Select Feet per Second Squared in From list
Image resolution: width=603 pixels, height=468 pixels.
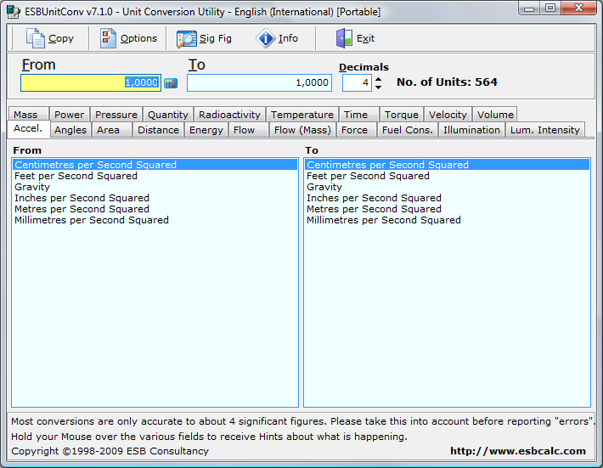(155, 176)
